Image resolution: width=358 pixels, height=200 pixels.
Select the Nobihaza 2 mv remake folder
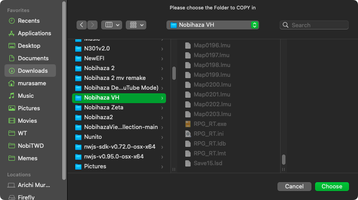click(115, 78)
